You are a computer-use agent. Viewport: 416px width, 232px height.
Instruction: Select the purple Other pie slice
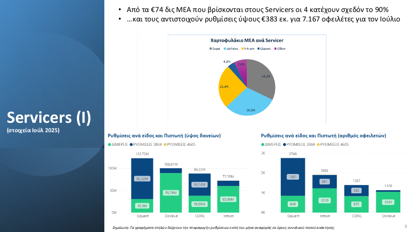(242, 65)
